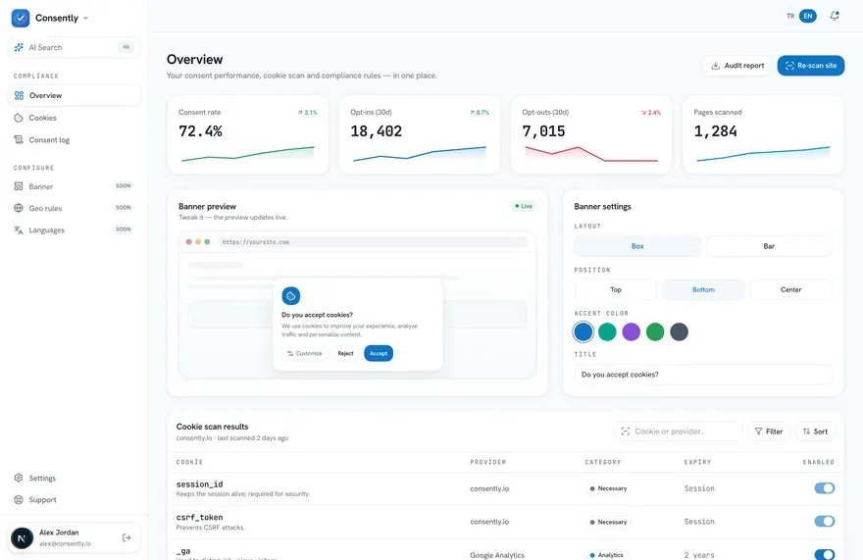Expand the Consently workspace chevron
The width and height of the screenshot is (863, 560).
[x=85, y=19]
